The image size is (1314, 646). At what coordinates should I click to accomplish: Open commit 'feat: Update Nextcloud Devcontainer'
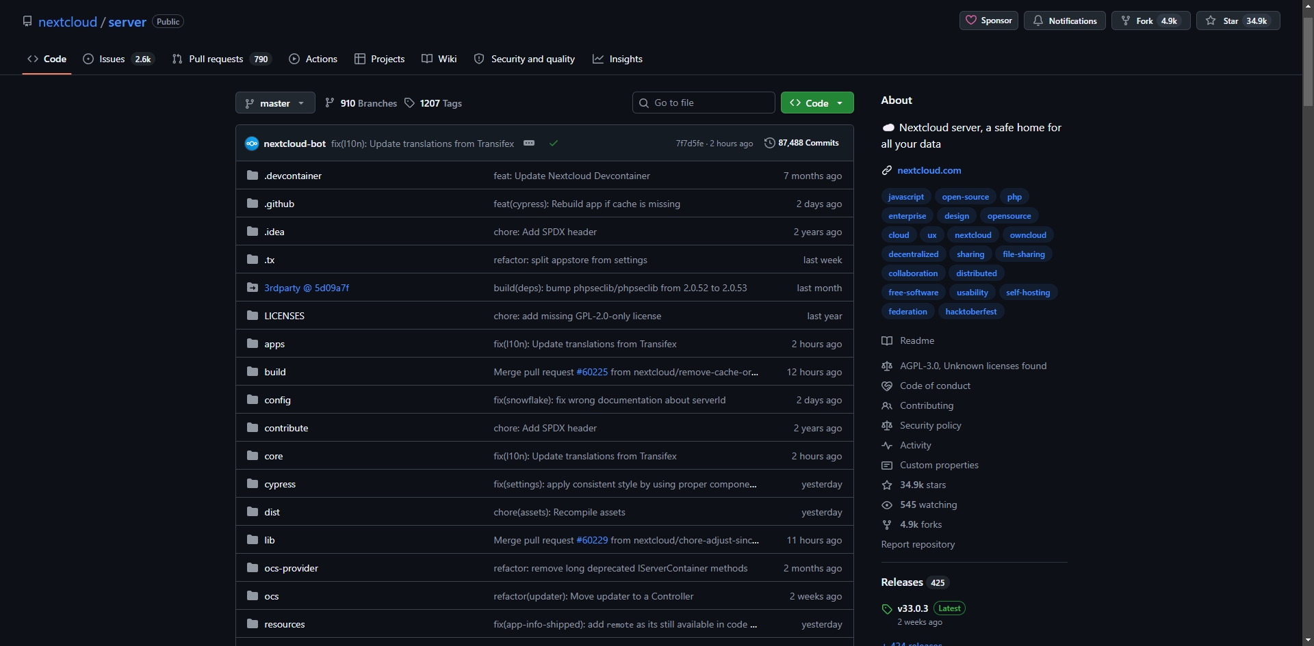coord(571,176)
